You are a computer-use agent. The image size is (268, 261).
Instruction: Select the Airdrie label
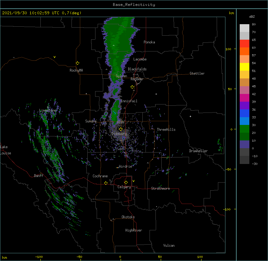point(125,166)
